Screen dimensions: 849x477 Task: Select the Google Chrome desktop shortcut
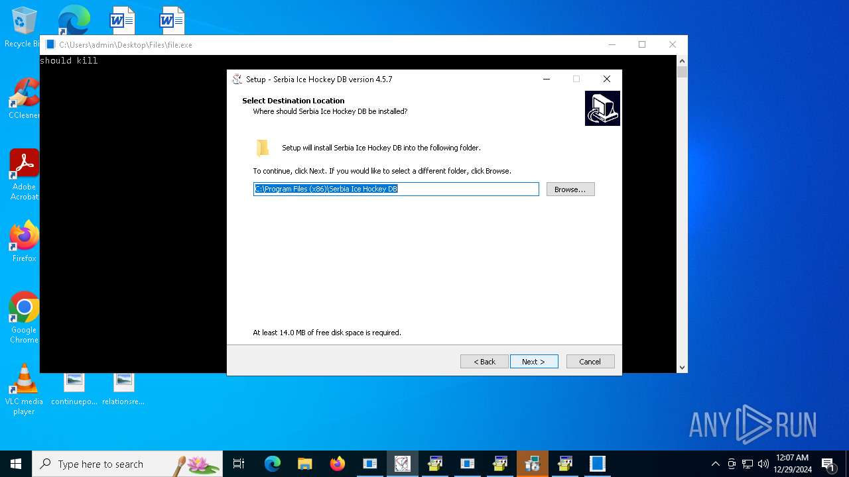pyautogui.click(x=24, y=317)
